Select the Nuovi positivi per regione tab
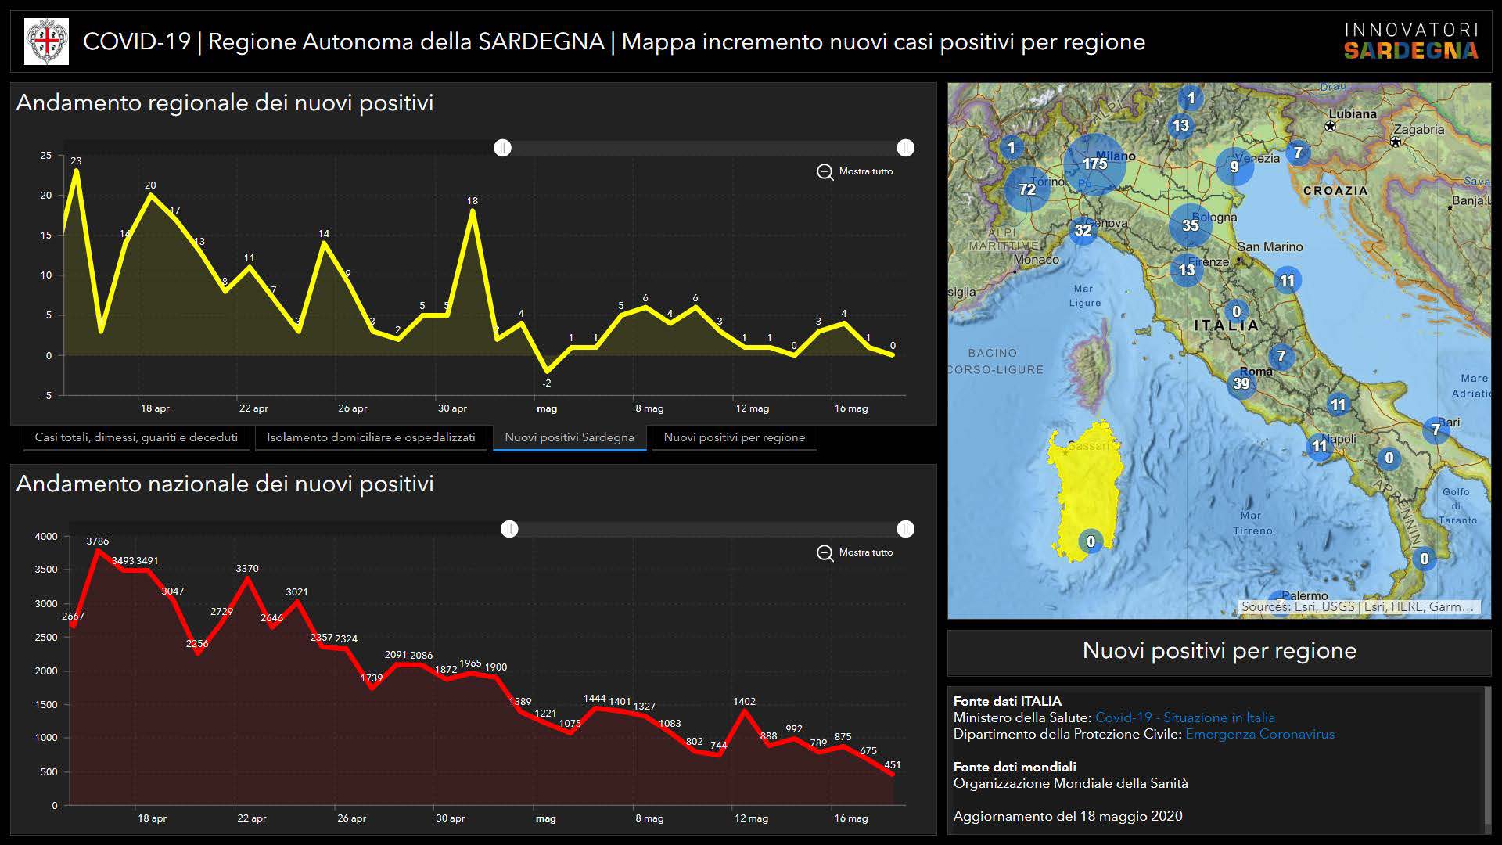The image size is (1502, 845). [x=734, y=437]
